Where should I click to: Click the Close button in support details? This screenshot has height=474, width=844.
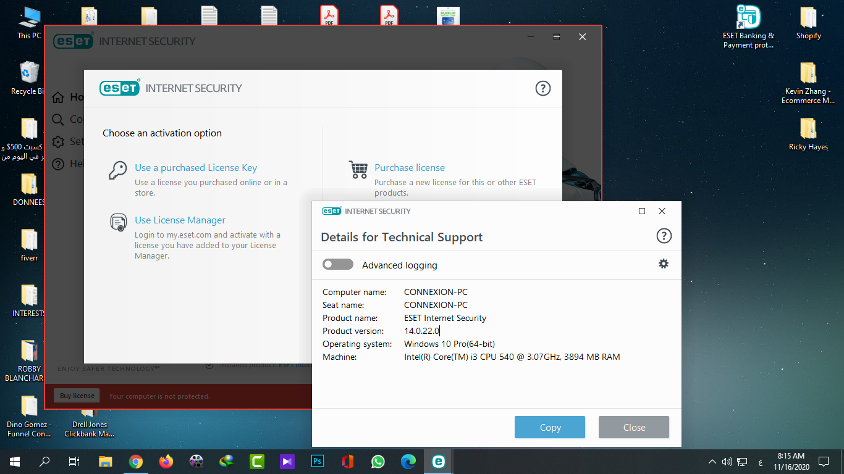pyautogui.click(x=634, y=427)
